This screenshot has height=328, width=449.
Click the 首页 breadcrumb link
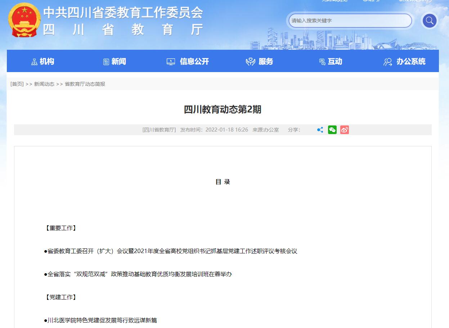point(17,84)
